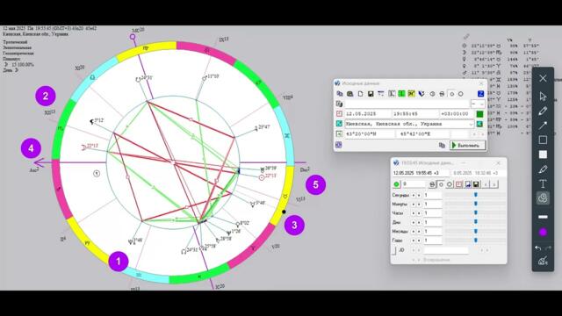The image size is (562, 316).
Task: Select the arrow cursor tool in annotation bar
Action: tap(543, 96)
